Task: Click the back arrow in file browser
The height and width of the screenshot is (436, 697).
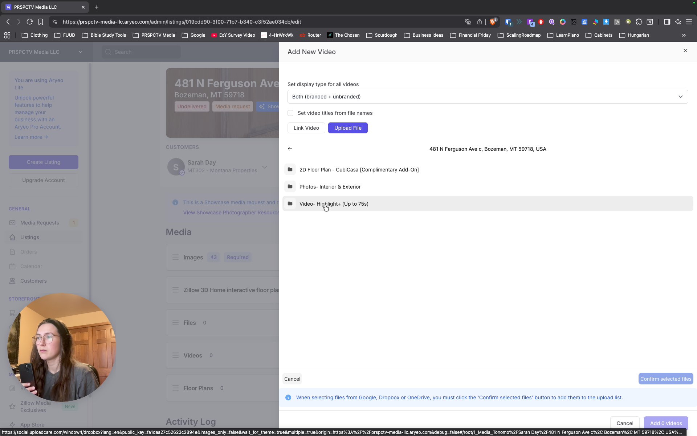Action: [x=290, y=149]
